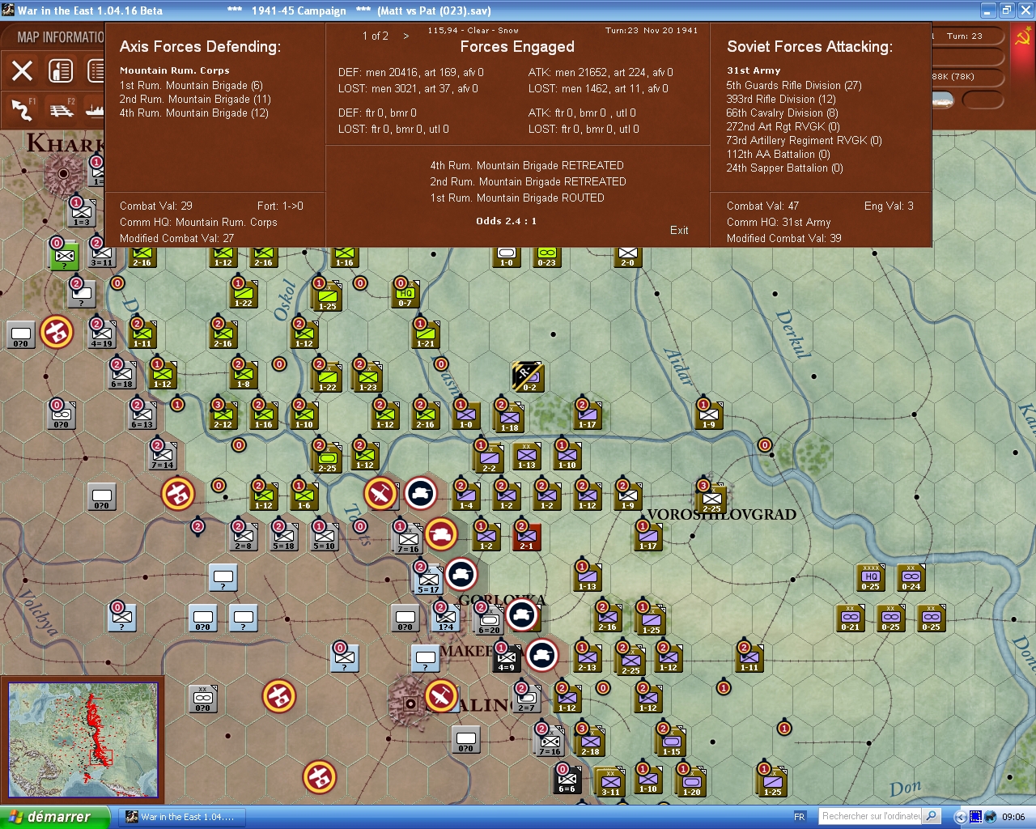Click War in the East taskbar button
This screenshot has height=829, width=1036.
point(182,817)
